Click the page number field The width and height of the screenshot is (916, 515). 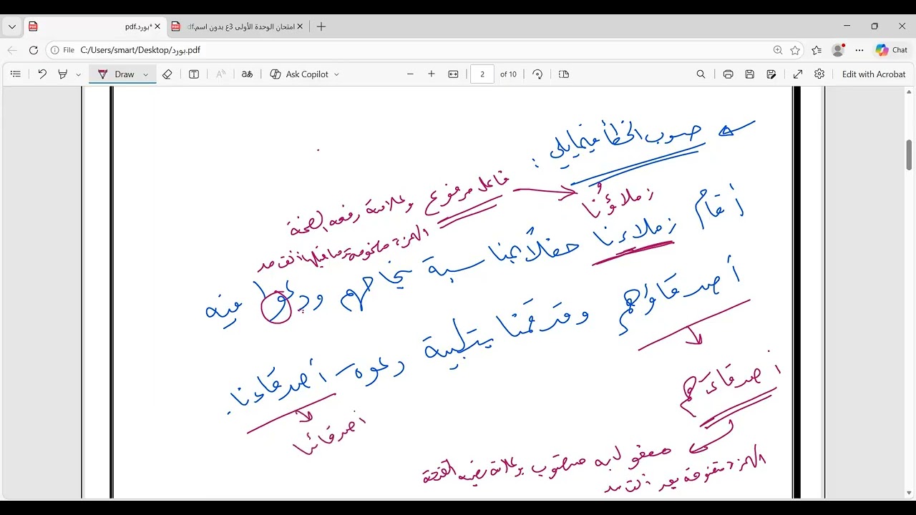click(482, 74)
